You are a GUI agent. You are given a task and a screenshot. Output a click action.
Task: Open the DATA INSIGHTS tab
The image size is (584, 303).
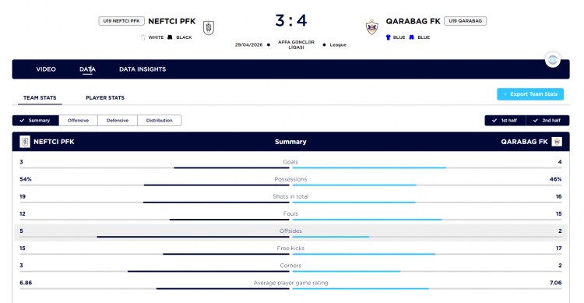142,69
